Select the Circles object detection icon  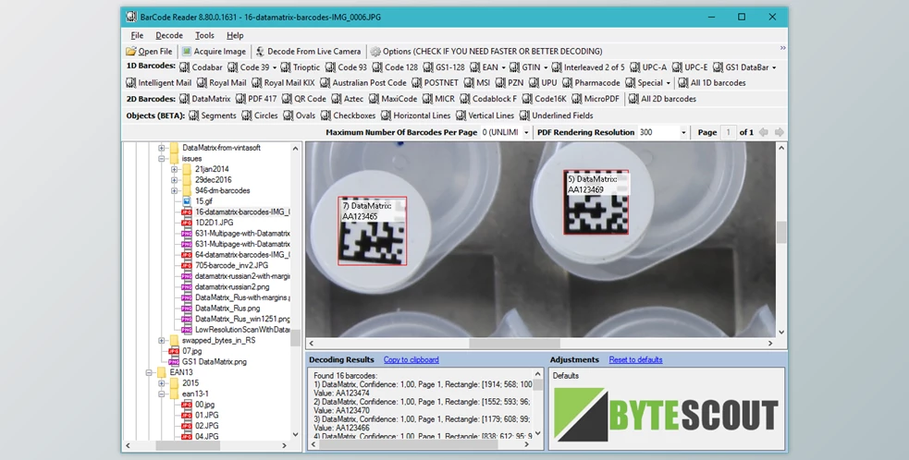coord(246,115)
